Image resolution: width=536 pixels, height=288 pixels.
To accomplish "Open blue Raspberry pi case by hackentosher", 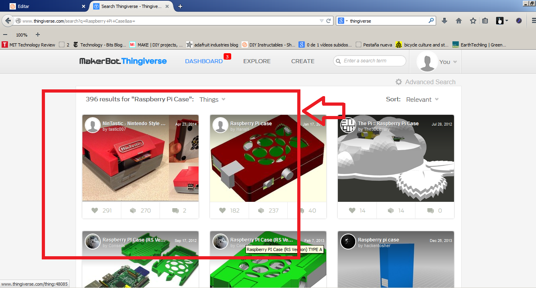I will 396,259.
